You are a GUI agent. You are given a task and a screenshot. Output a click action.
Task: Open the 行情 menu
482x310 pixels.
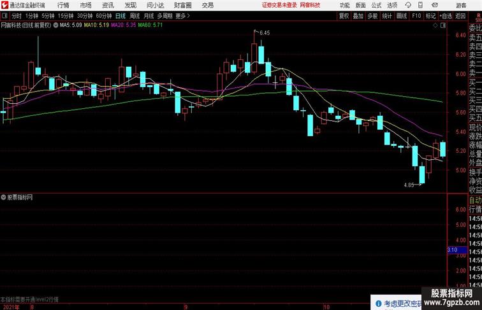coord(63,5)
